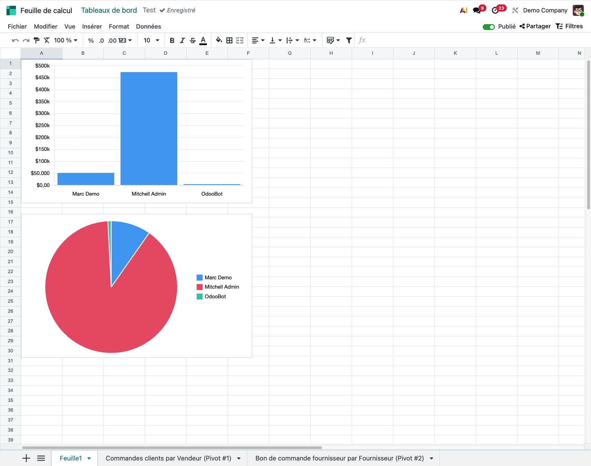
Task: Switch to Commandes clients par Vendeur tab
Action: pyautogui.click(x=168, y=458)
